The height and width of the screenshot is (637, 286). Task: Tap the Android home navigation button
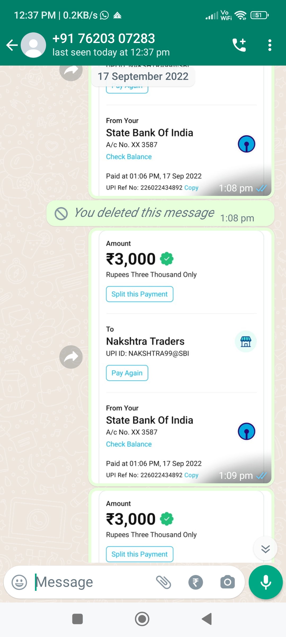point(142,619)
